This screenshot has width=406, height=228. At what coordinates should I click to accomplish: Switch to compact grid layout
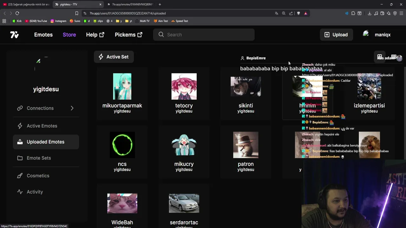[394, 57]
